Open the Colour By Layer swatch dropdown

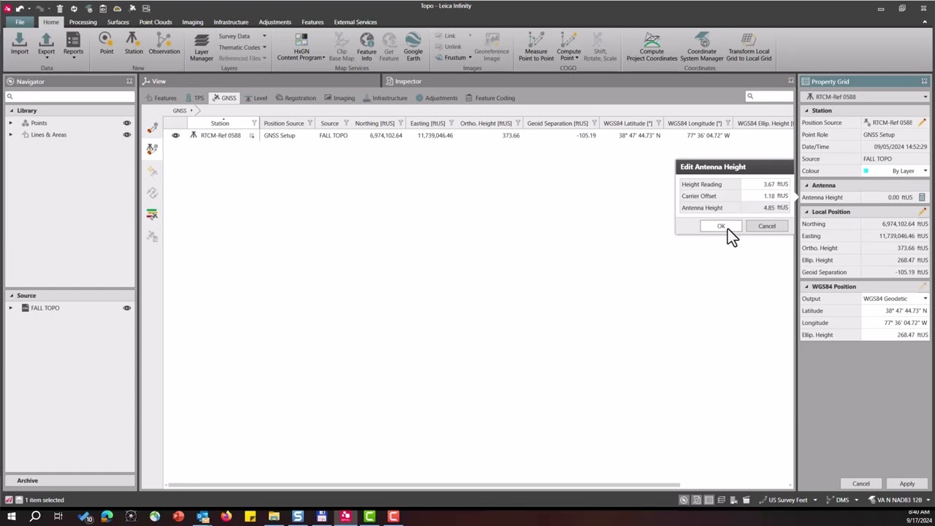(896, 171)
